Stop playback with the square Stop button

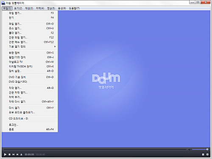click(9, 154)
